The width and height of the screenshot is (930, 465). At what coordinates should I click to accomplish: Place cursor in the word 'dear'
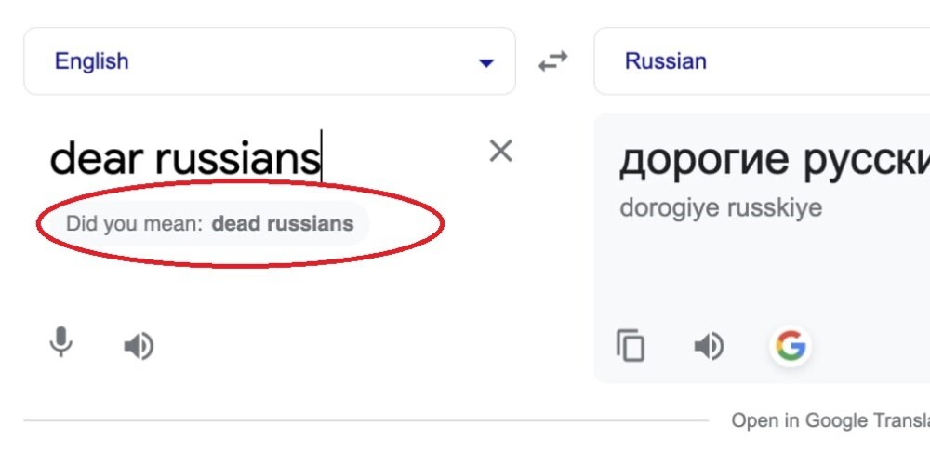(97, 158)
